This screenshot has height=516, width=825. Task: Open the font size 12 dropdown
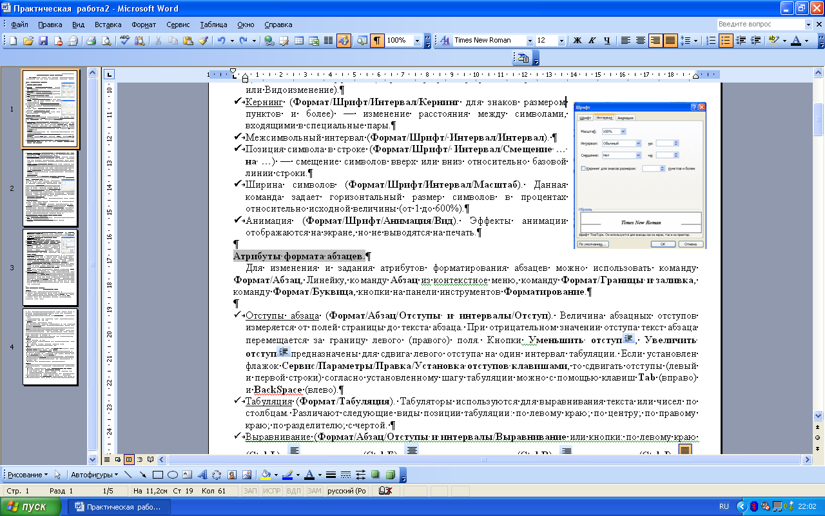(562, 40)
